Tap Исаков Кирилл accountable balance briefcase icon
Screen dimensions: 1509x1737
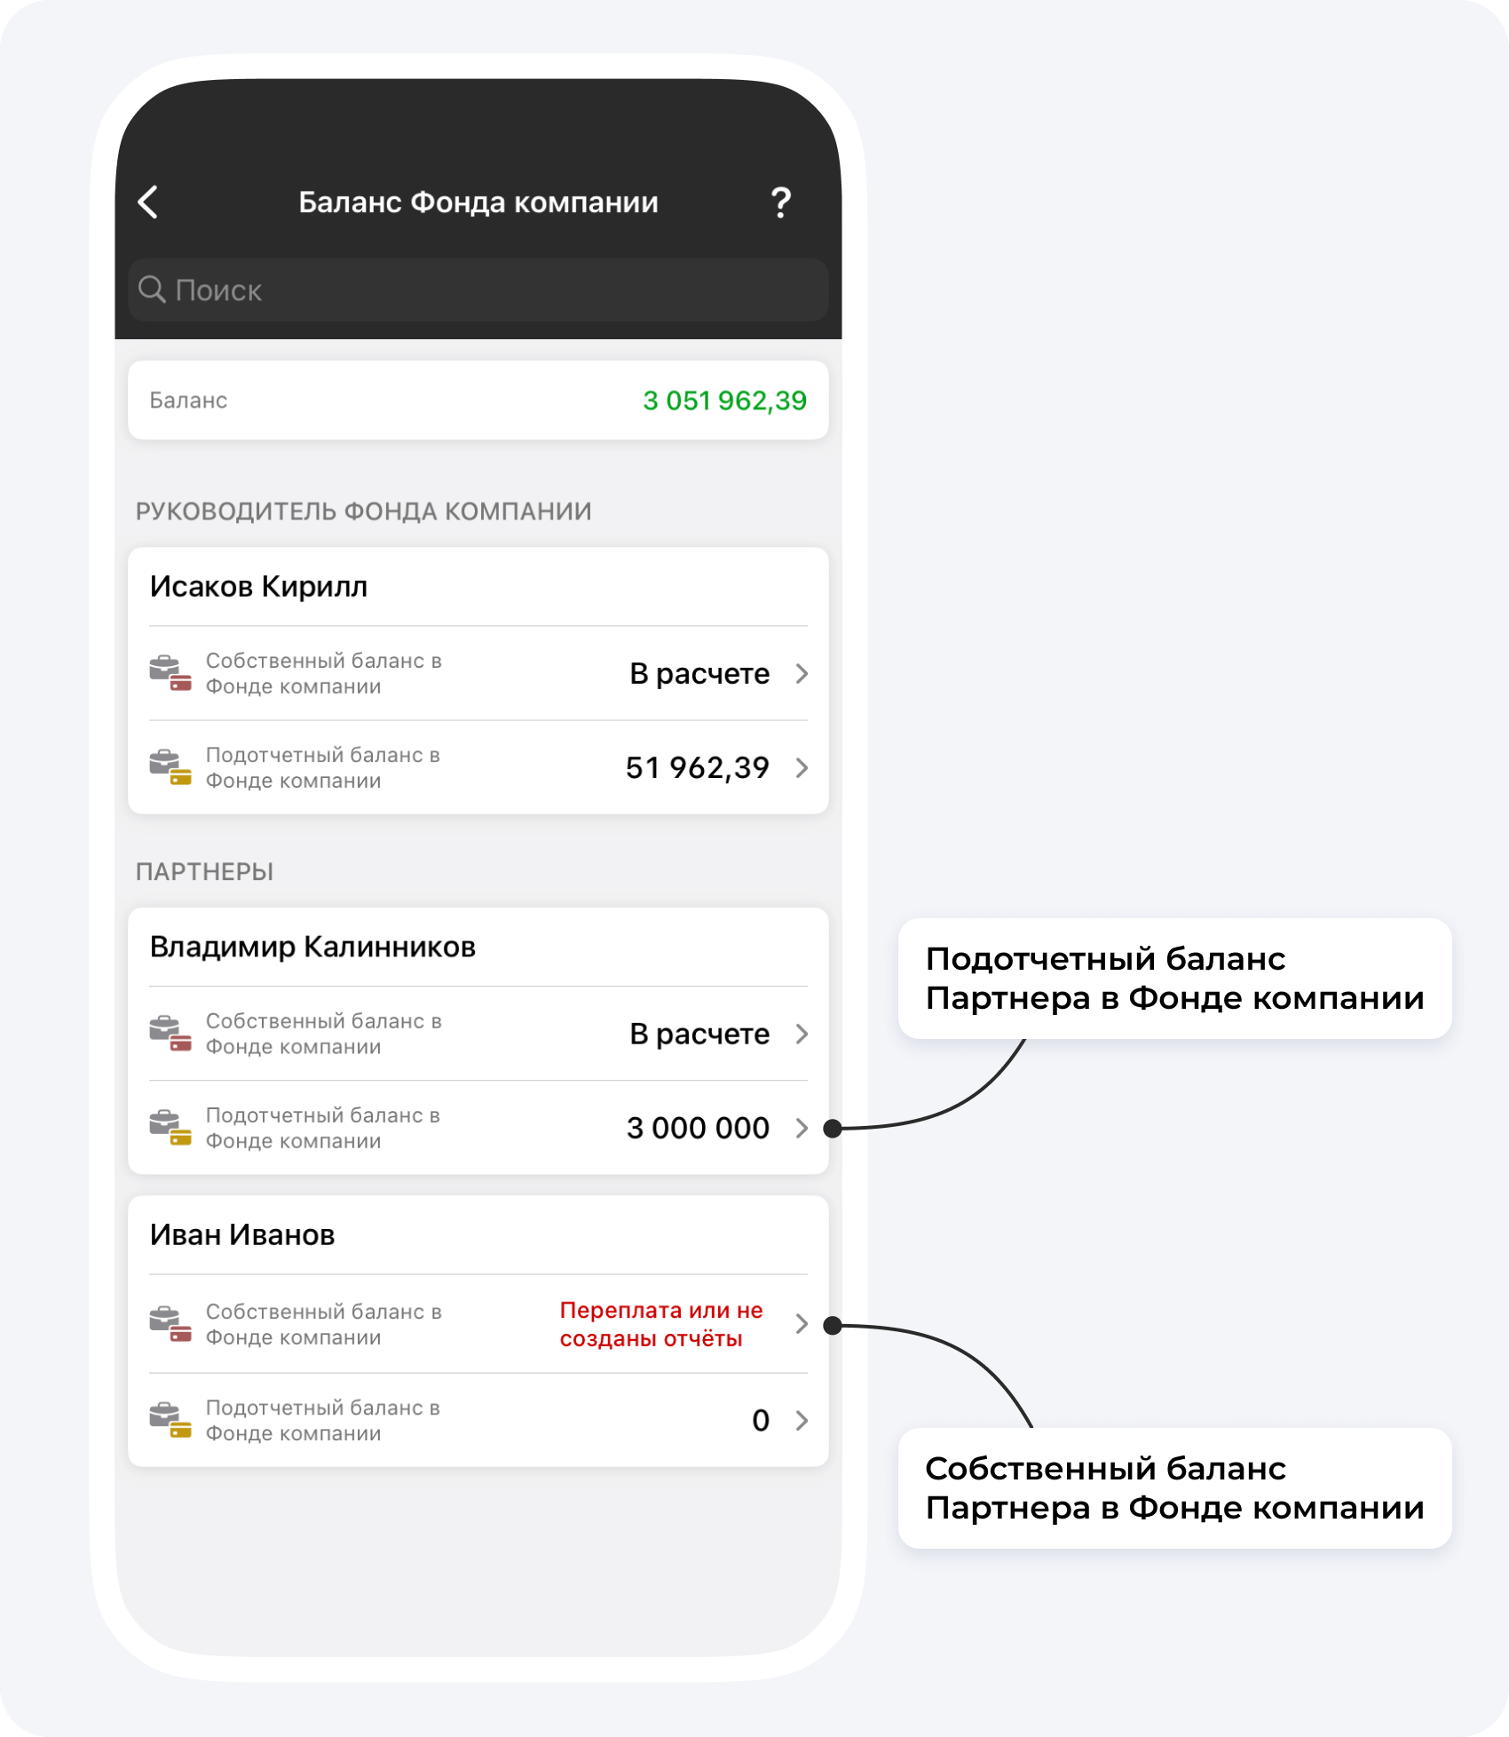click(170, 767)
